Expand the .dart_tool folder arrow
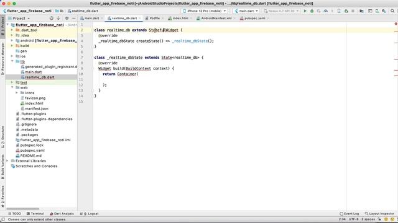 tap(12, 30)
